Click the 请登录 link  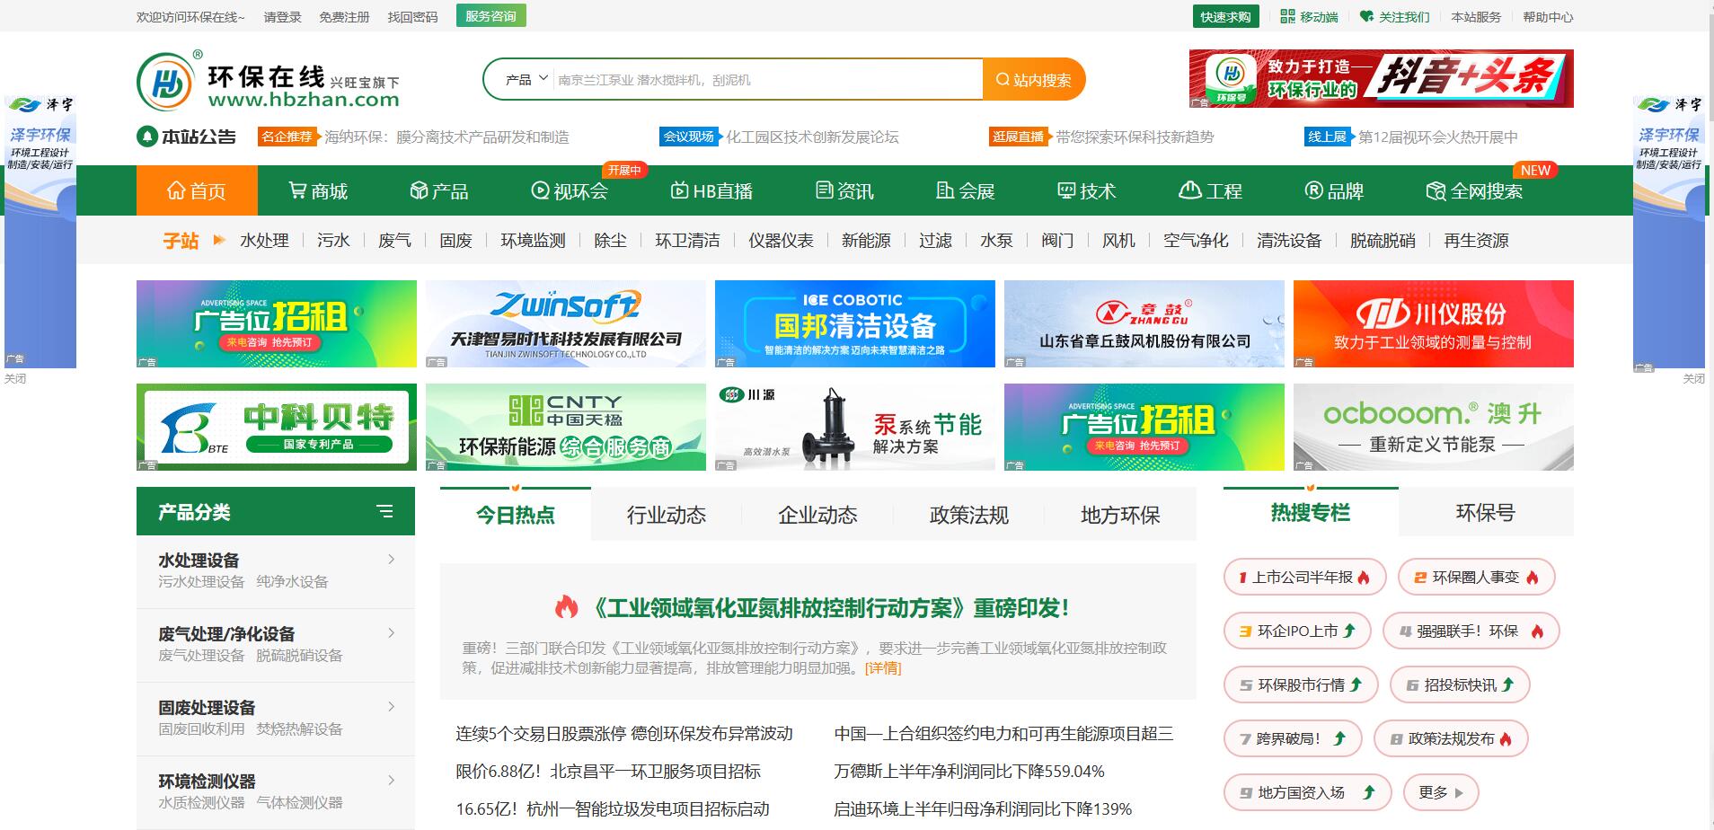283,17
